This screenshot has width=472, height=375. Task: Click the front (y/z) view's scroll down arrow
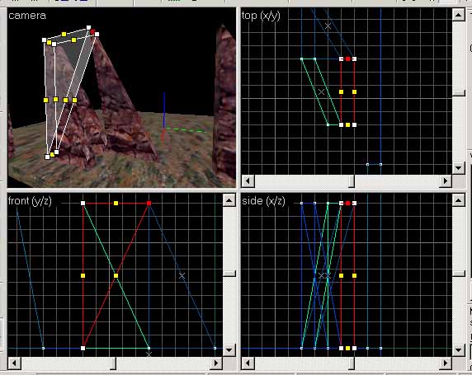coord(229,350)
